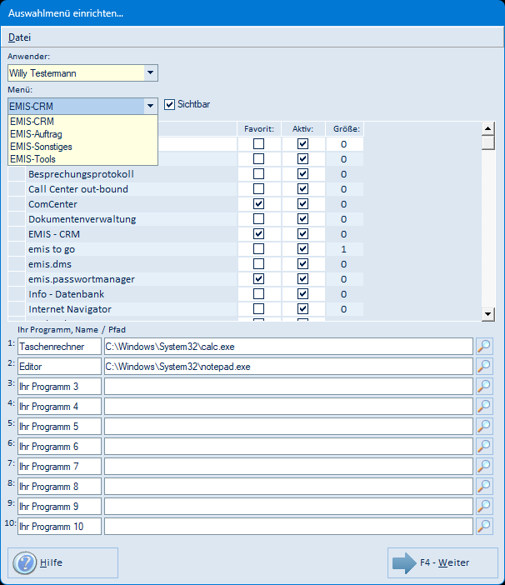Uncheck Favorit for ComCenter
This screenshot has width=505, height=585.
coord(258,203)
